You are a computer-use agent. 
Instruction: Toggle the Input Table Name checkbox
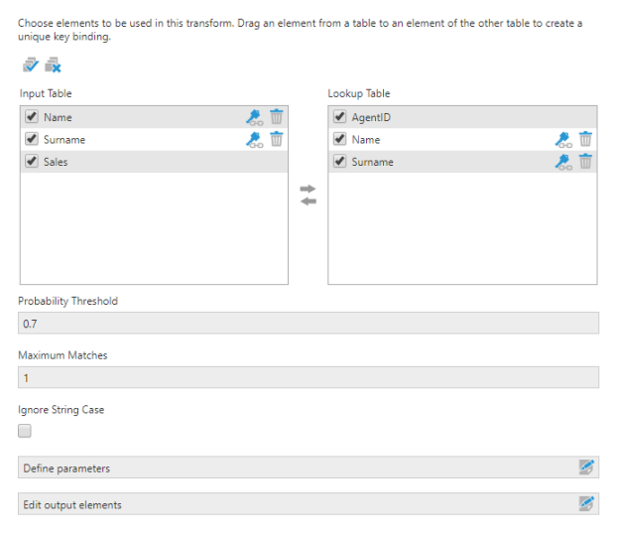32,117
